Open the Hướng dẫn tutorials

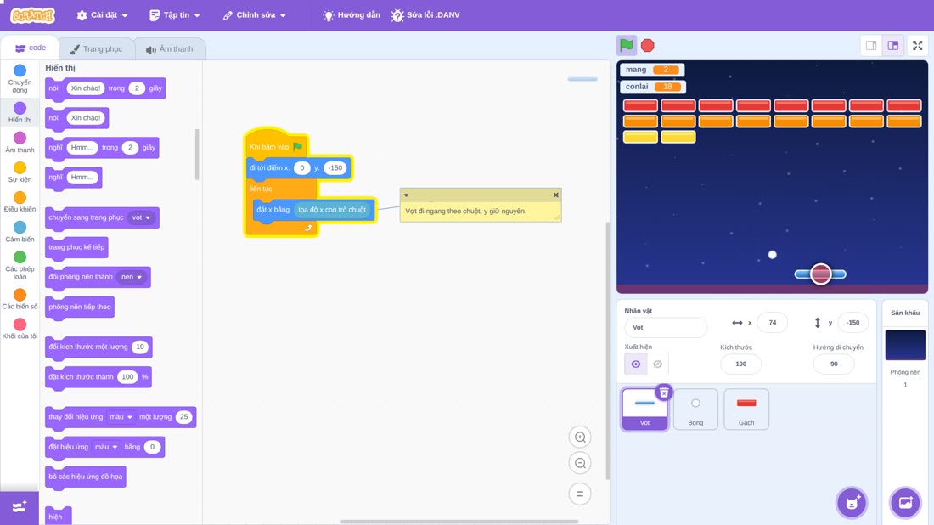(352, 15)
